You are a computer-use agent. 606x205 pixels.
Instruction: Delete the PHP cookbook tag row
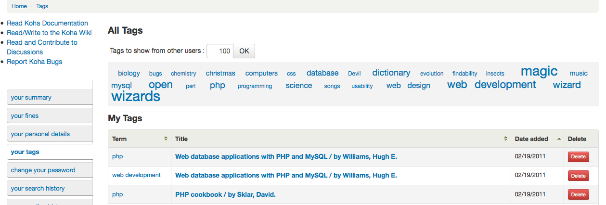coord(578,194)
